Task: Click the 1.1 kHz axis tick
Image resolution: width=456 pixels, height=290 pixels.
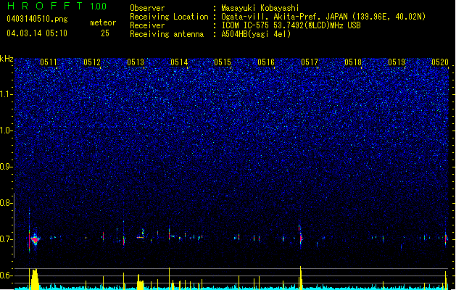Action: [x=7, y=94]
